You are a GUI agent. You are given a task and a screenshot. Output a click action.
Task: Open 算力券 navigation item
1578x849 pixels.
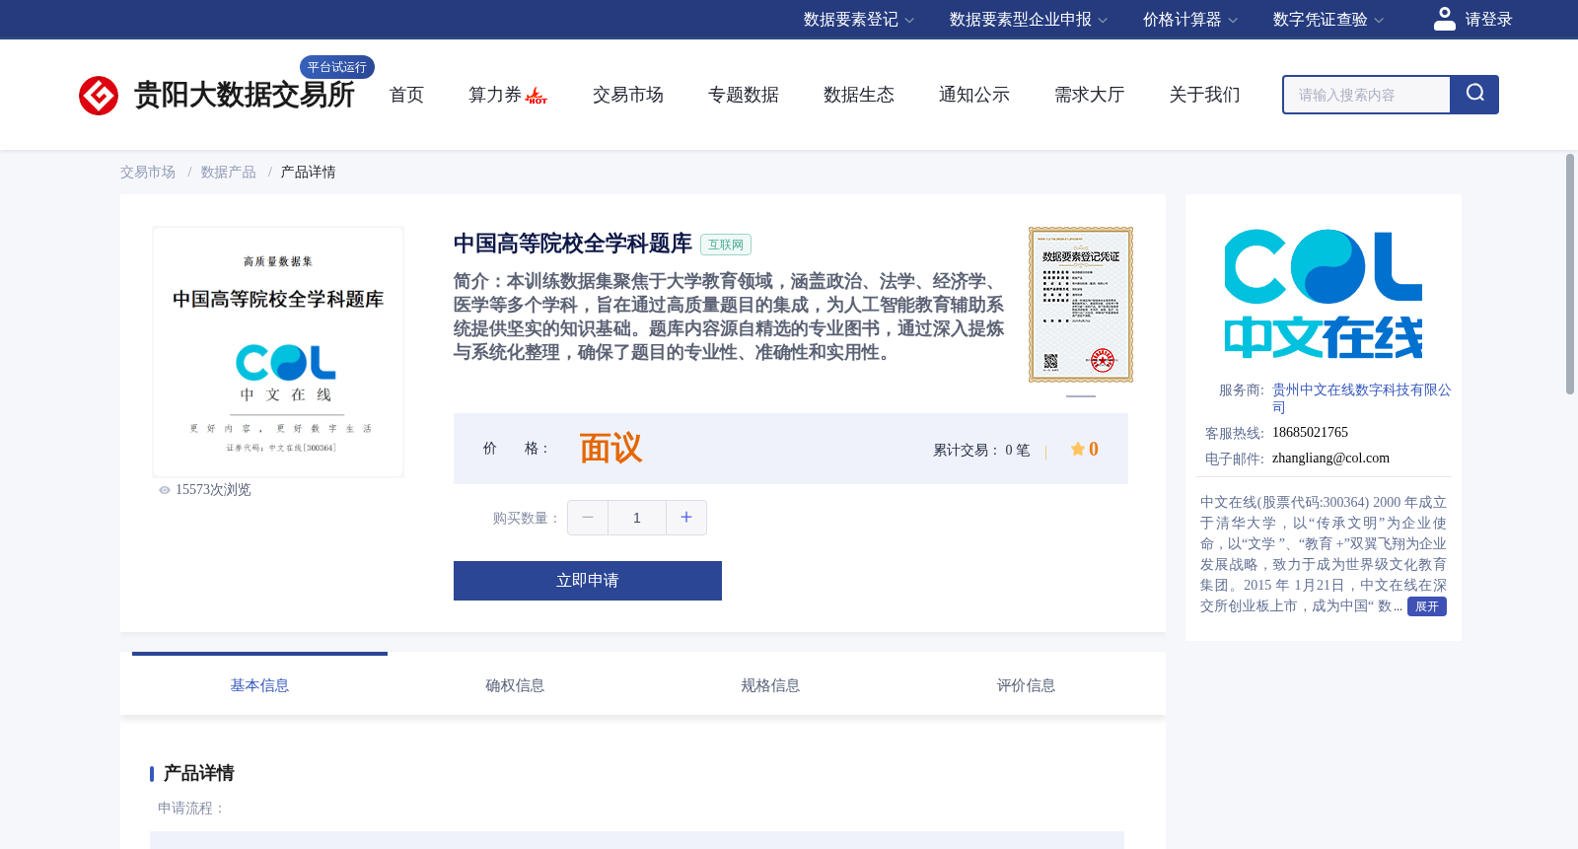click(495, 95)
